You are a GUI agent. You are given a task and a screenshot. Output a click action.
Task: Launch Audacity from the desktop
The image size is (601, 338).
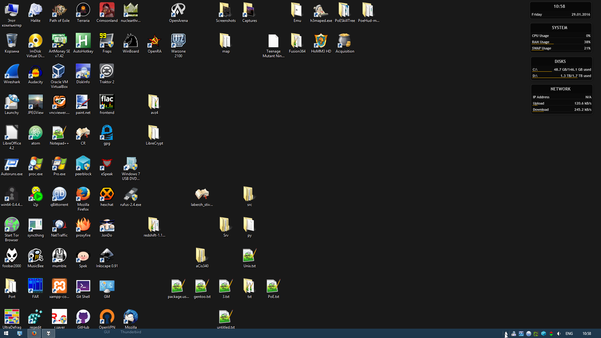[x=36, y=74]
